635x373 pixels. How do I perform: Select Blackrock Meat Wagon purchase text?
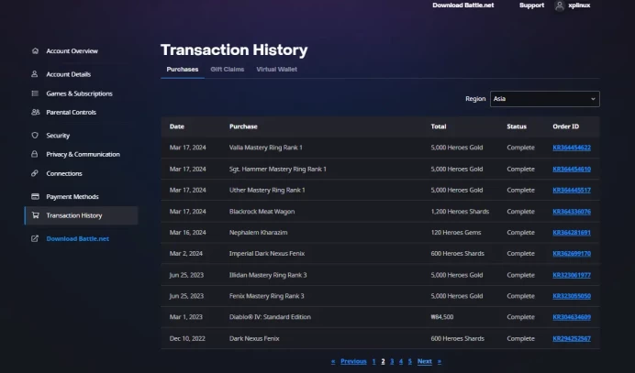point(262,212)
